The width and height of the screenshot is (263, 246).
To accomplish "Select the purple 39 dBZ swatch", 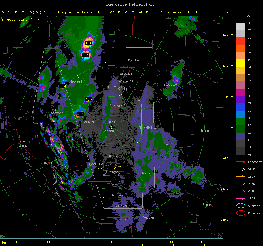I will 241,99.
